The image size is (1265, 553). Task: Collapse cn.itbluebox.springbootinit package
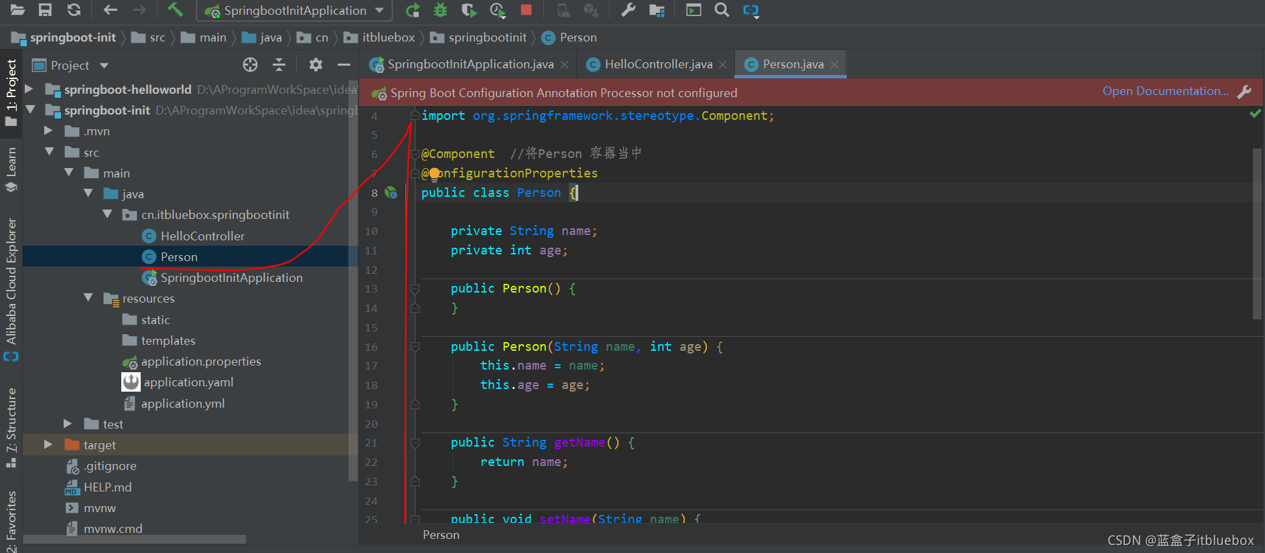(107, 214)
